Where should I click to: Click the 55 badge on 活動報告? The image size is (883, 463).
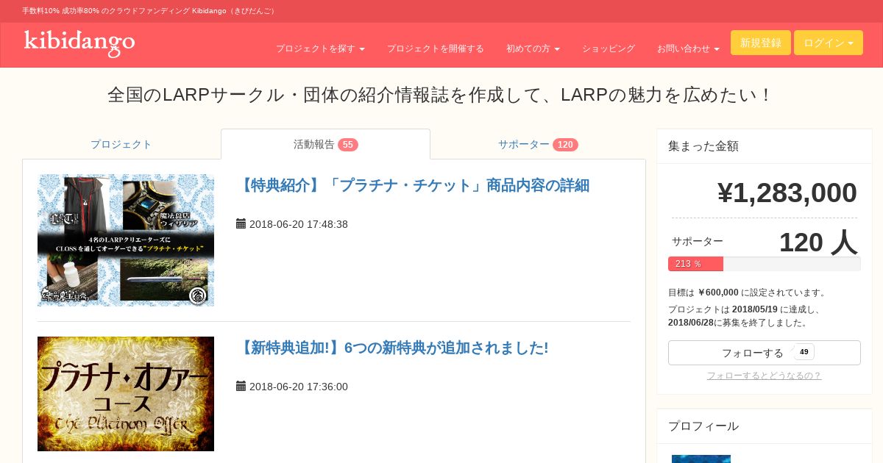pos(348,145)
